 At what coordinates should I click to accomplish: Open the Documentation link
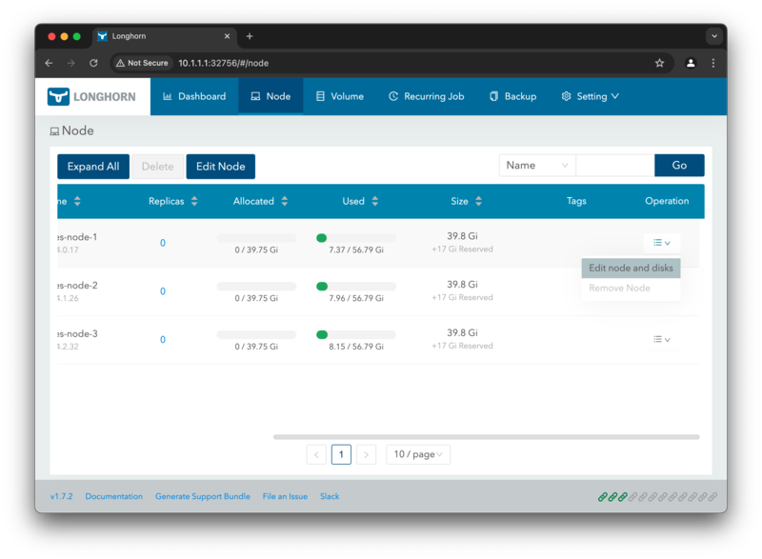point(113,496)
